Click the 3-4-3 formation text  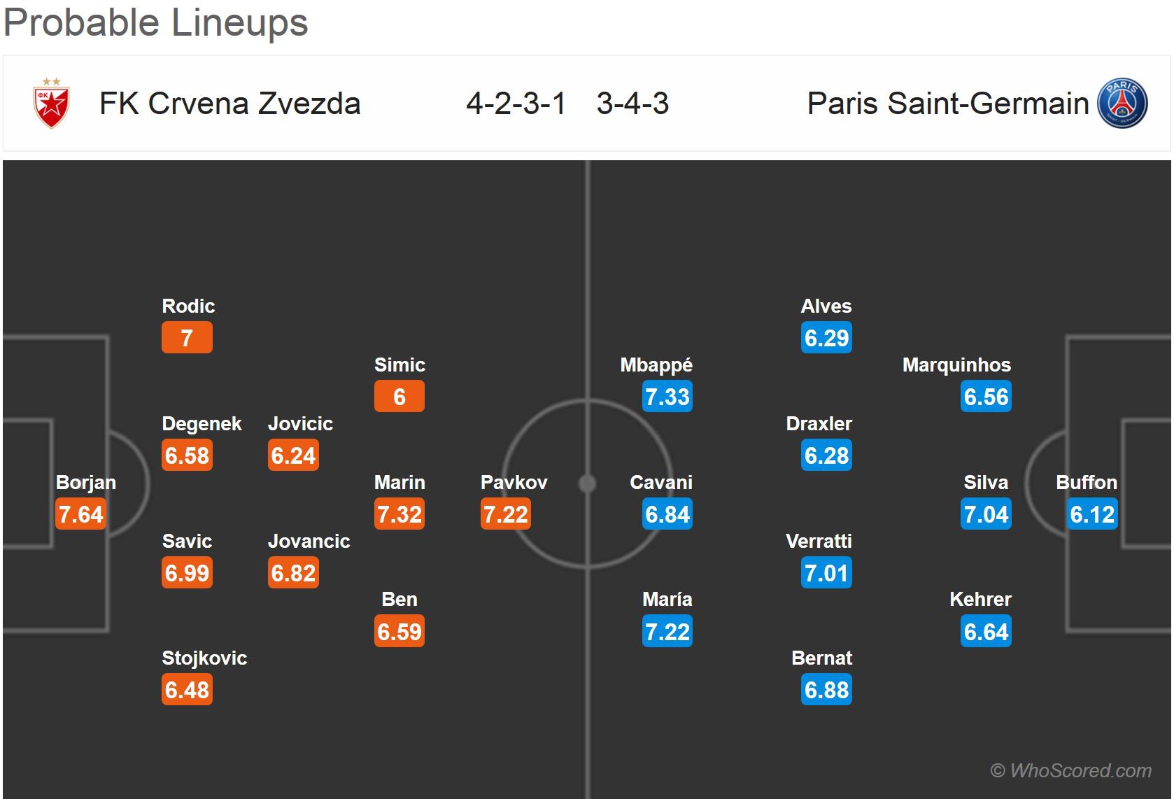coord(632,104)
